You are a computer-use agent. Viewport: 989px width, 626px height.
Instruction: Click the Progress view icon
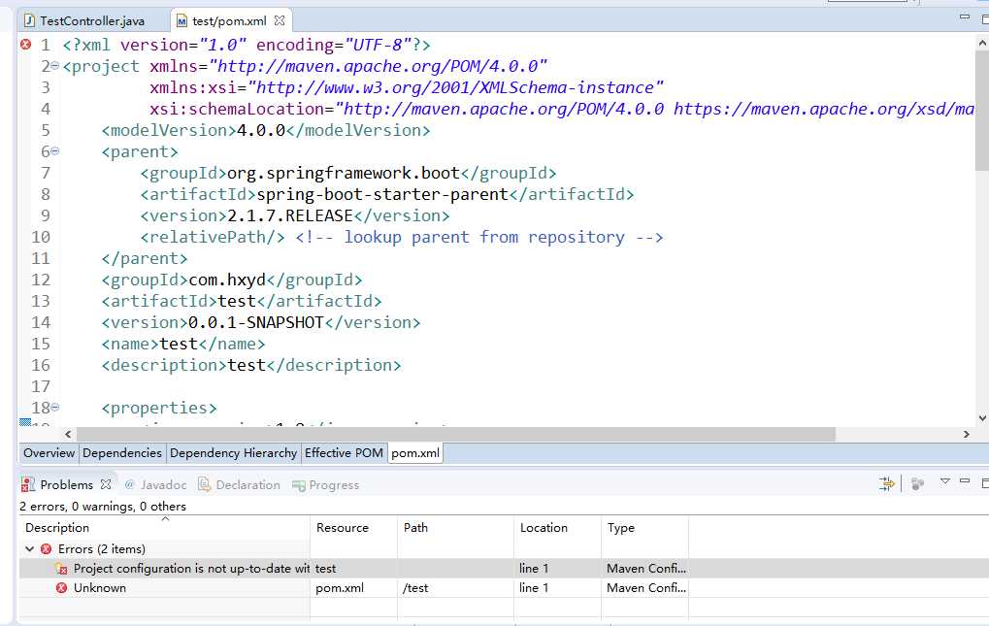click(x=298, y=485)
